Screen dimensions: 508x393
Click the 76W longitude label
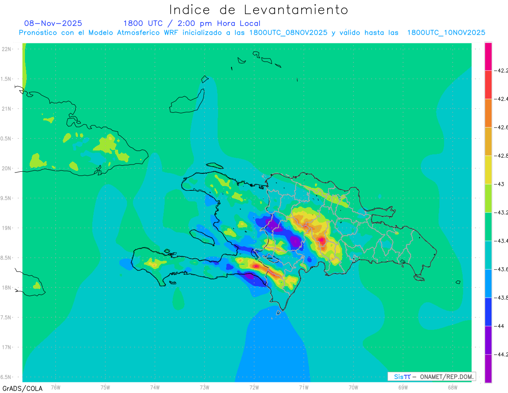55,387
